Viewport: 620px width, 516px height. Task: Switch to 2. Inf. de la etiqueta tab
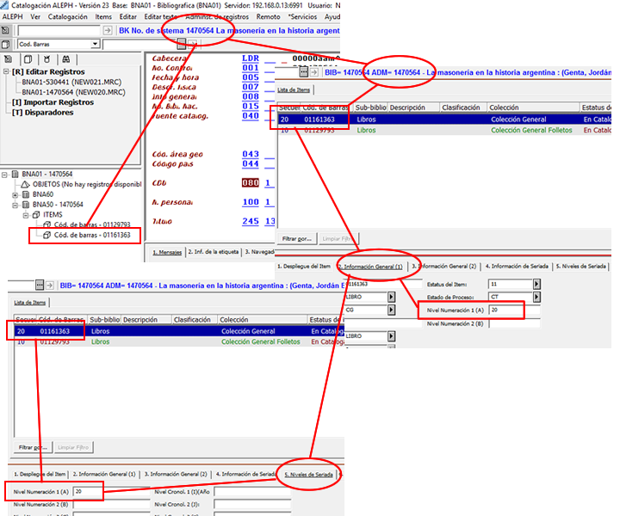tap(214, 252)
